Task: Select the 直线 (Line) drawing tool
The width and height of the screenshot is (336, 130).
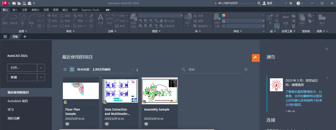Action: point(5,19)
